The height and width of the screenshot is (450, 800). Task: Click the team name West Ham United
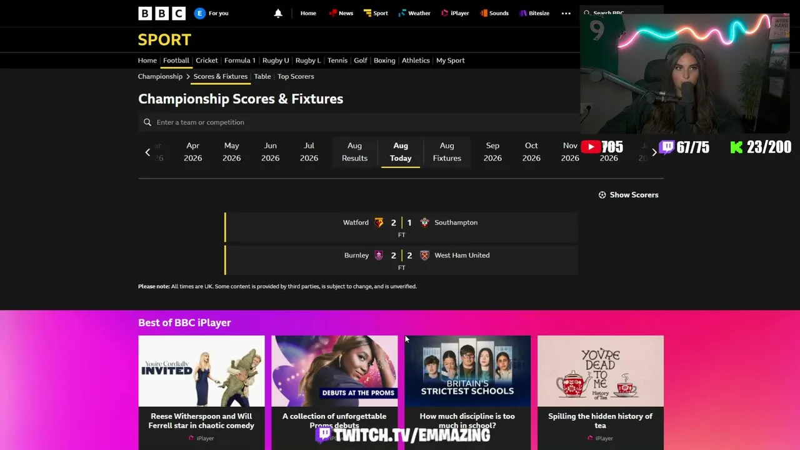click(462, 255)
